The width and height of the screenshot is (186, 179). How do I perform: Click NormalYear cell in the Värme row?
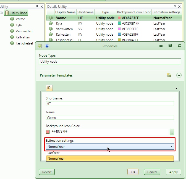tap(163, 18)
